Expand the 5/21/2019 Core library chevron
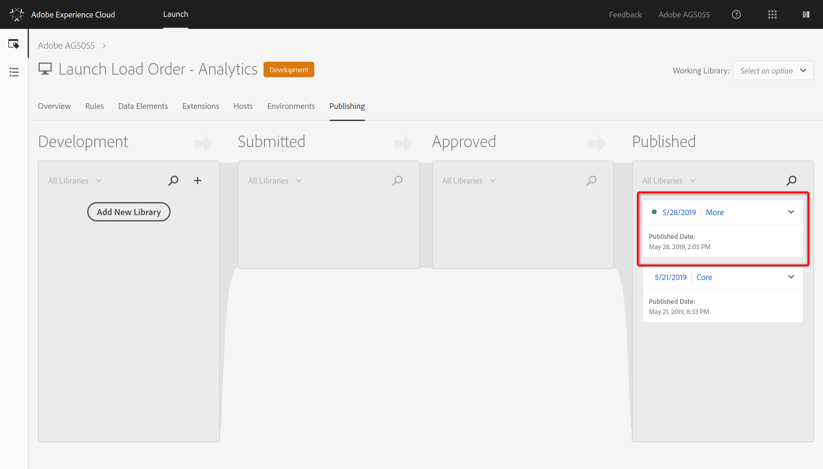Image resolution: width=823 pixels, height=469 pixels. [x=791, y=277]
